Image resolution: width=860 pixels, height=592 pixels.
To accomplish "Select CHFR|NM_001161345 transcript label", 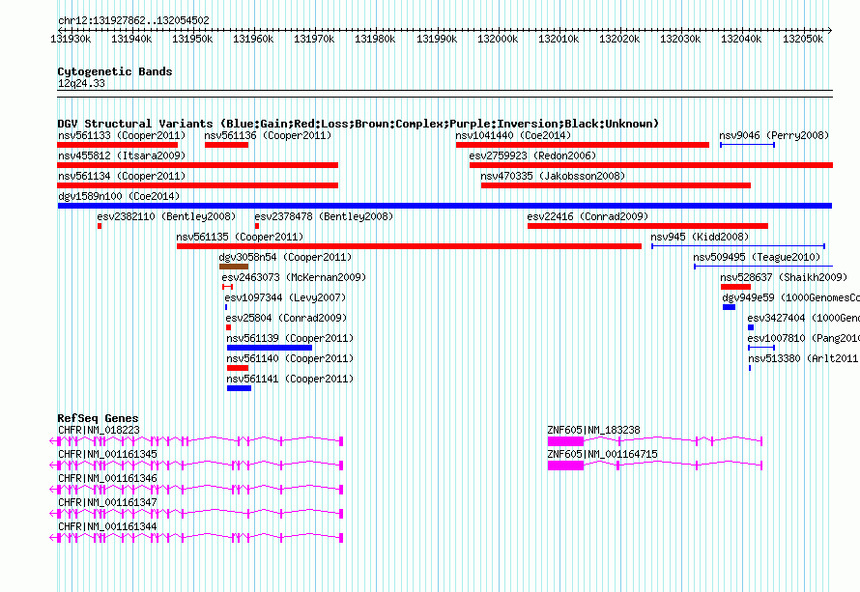I will click(x=107, y=455).
